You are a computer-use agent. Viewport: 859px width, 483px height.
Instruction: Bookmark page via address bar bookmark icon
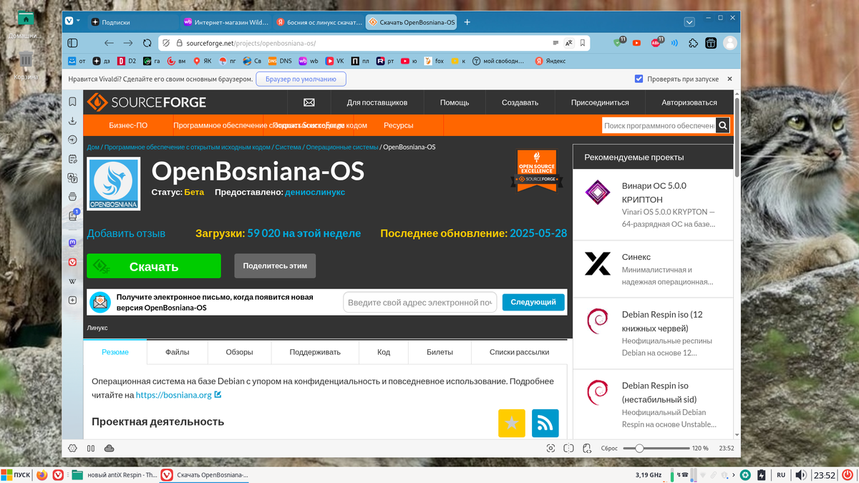point(583,43)
